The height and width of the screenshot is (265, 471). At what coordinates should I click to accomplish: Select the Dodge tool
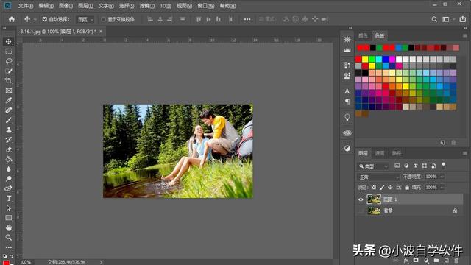click(8, 179)
